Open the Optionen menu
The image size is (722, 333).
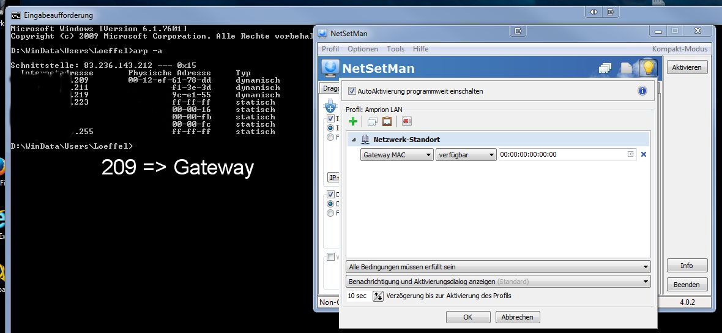363,49
